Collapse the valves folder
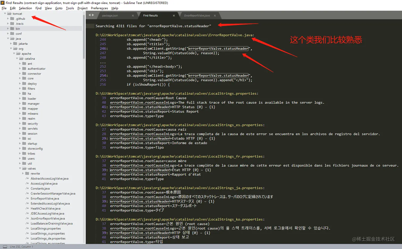The width and height of the screenshot is (402, 249). point(20,168)
